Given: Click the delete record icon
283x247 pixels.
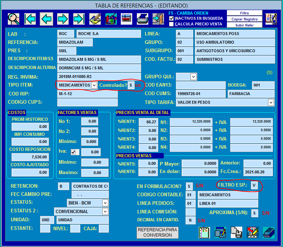Looking at the screenshot, I should click(126, 19).
